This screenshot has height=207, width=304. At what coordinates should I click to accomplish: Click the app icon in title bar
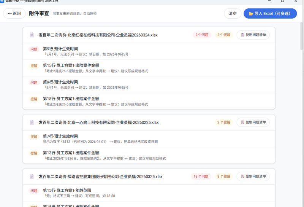click(x=2, y=1)
